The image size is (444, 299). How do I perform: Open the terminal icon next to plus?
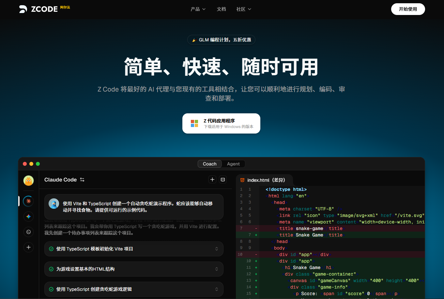point(223,179)
